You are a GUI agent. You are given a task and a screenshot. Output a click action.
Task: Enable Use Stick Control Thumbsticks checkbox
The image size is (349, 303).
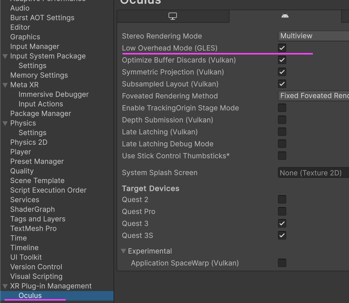282,156
